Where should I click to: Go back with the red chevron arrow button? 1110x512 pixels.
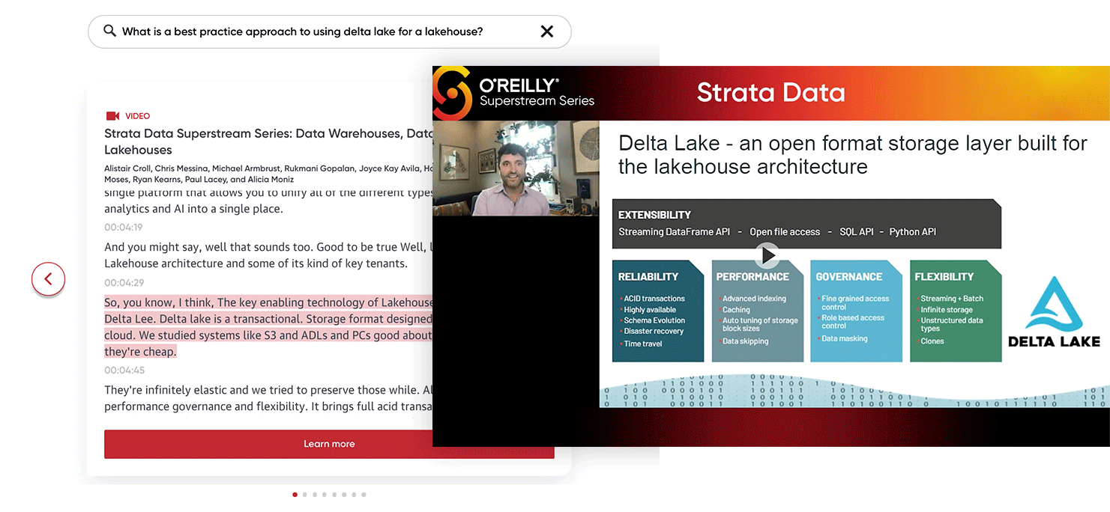click(x=48, y=279)
